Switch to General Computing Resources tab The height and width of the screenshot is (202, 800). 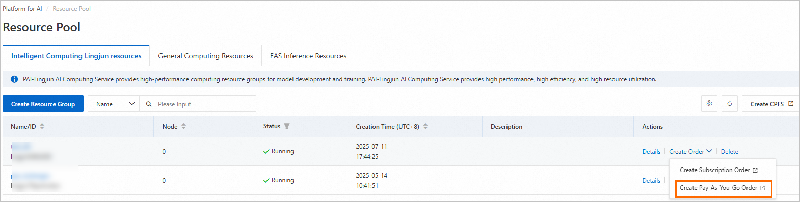[205, 56]
